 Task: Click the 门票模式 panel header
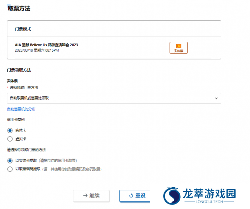114,29
